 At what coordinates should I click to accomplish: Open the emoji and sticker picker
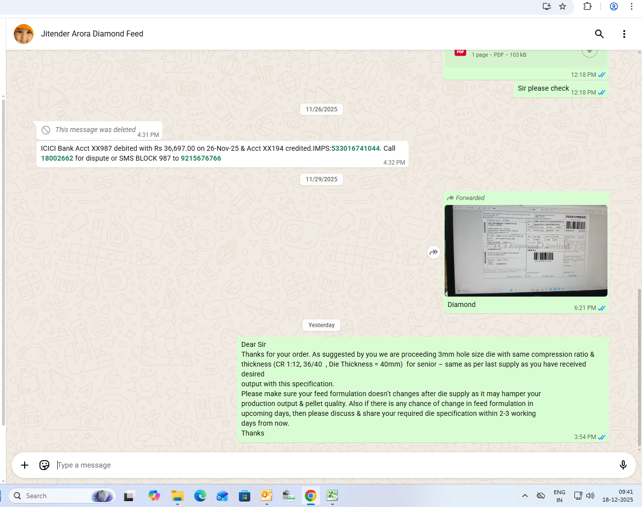44,465
